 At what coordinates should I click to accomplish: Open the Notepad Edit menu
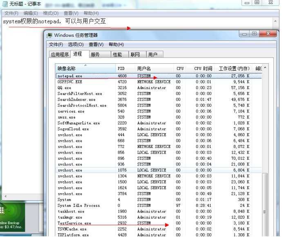click(x=31, y=13)
